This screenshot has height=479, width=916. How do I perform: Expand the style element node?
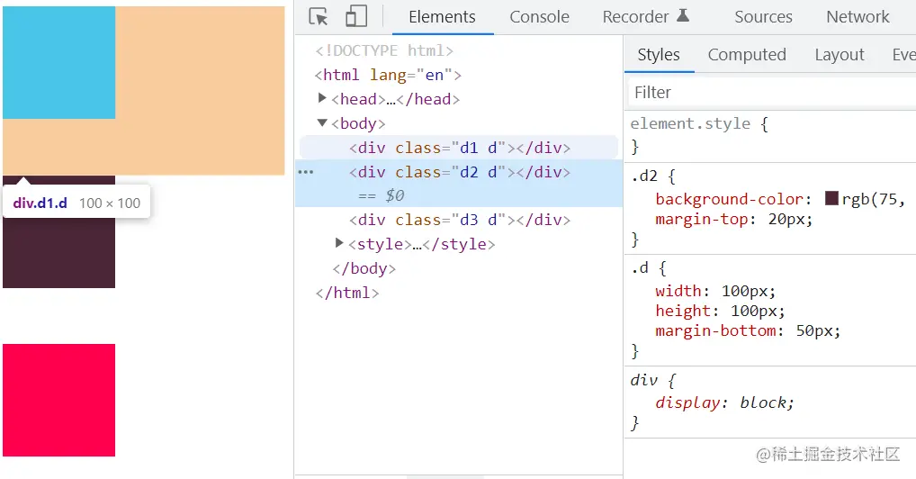339,243
